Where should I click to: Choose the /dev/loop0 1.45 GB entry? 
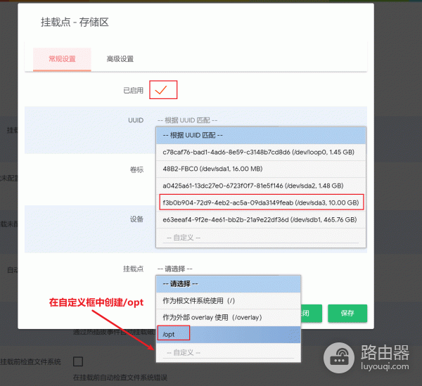261,153
